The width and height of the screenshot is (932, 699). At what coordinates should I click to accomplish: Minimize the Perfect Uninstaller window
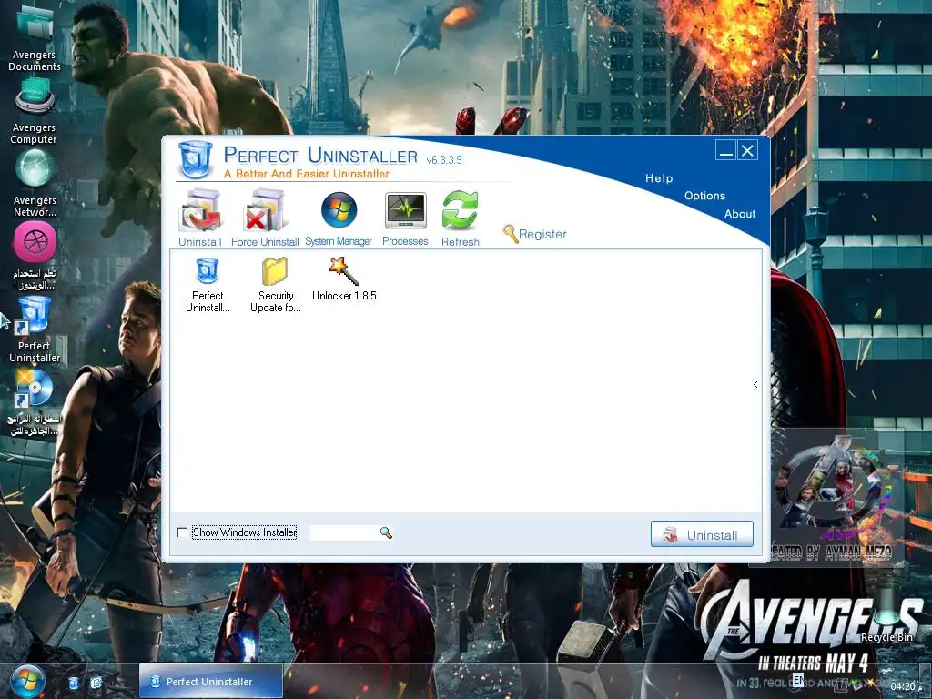[x=725, y=150]
